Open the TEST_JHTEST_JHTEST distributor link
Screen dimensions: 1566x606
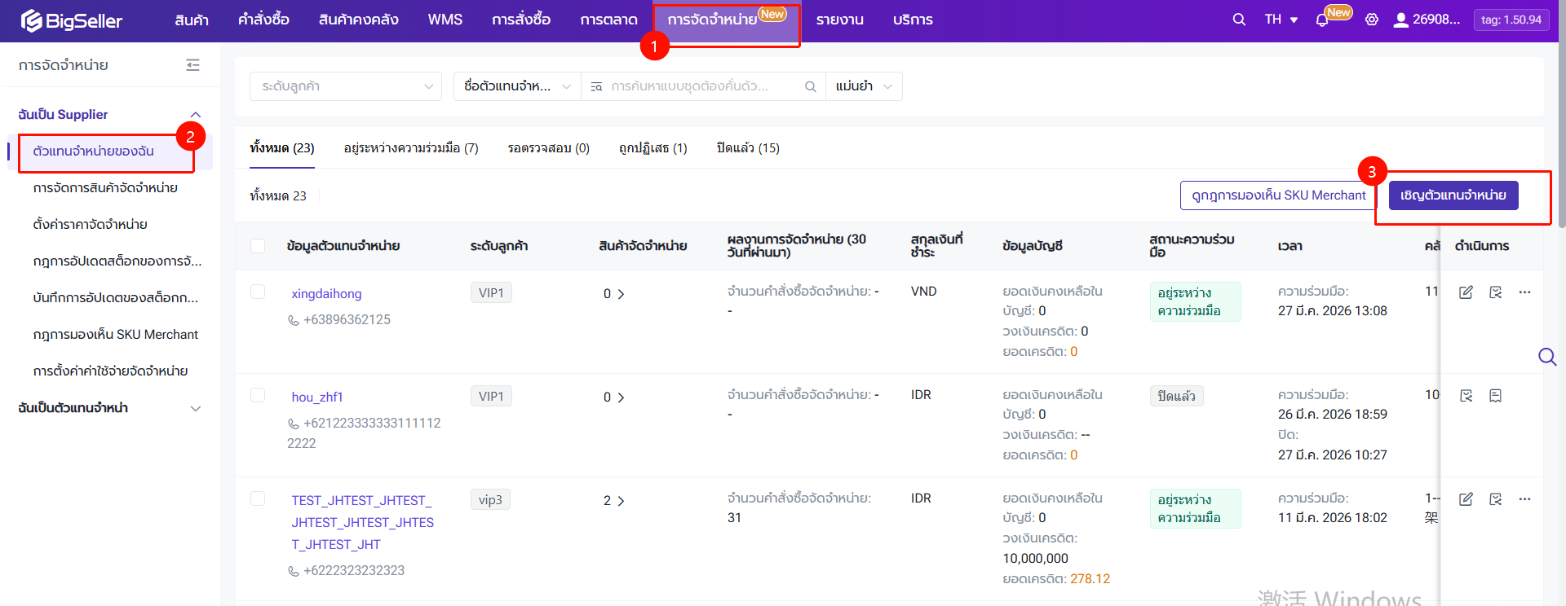tap(363, 522)
